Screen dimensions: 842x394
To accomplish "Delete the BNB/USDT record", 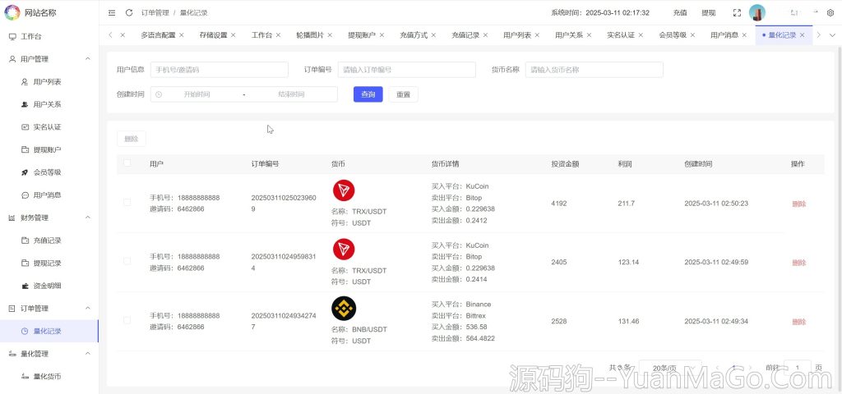I will pyautogui.click(x=798, y=322).
